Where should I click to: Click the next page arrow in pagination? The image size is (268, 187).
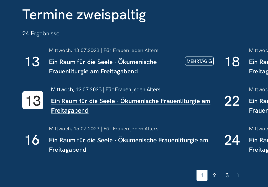(x=237, y=175)
